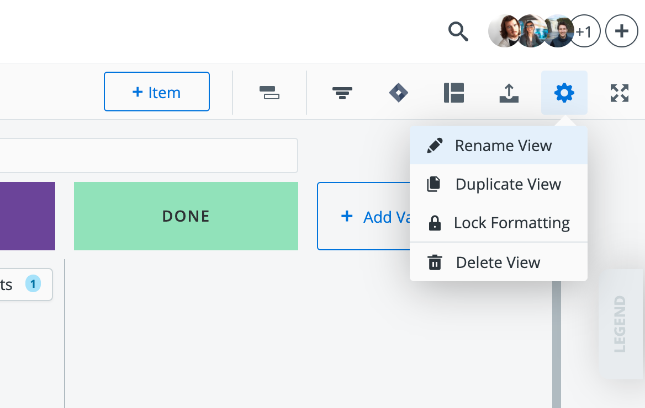Click the export upload icon
This screenshot has height=408, width=645.
tap(509, 93)
